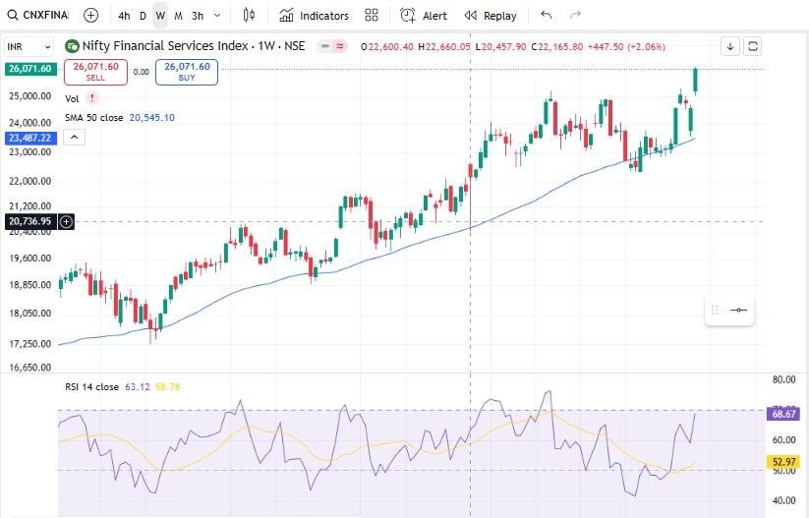Select the RSI 14 close legend

(x=91, y=387)
